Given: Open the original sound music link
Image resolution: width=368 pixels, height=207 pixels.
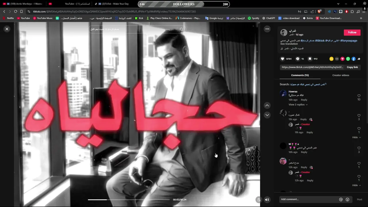Looking at the screenshot, I should tap(292, 49).
